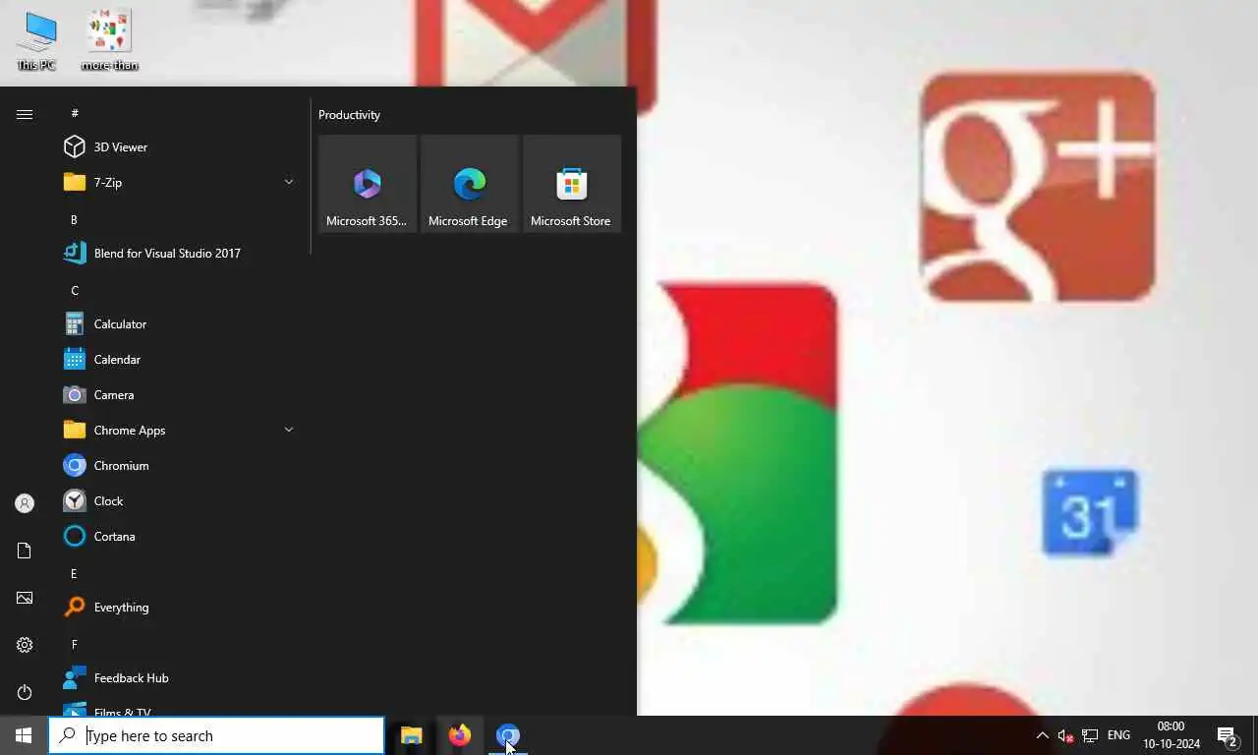Switch to Chromium on the taskbar

507,735
